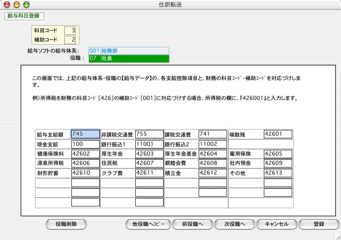Click the 銀行振込1 field showing 11001
Viewport: 341px width, 240px height.
149,144
